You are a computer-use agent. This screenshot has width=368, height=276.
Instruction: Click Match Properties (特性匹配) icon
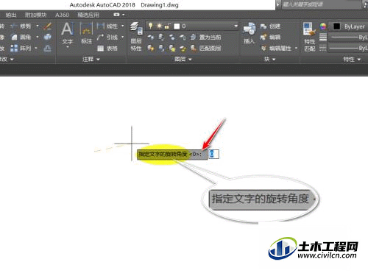point(309,37)
